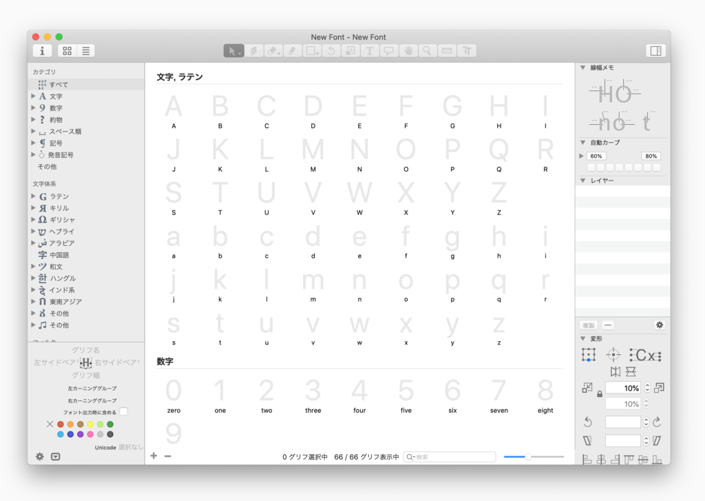Switch to grid view of glyphs

coord(67,51)
